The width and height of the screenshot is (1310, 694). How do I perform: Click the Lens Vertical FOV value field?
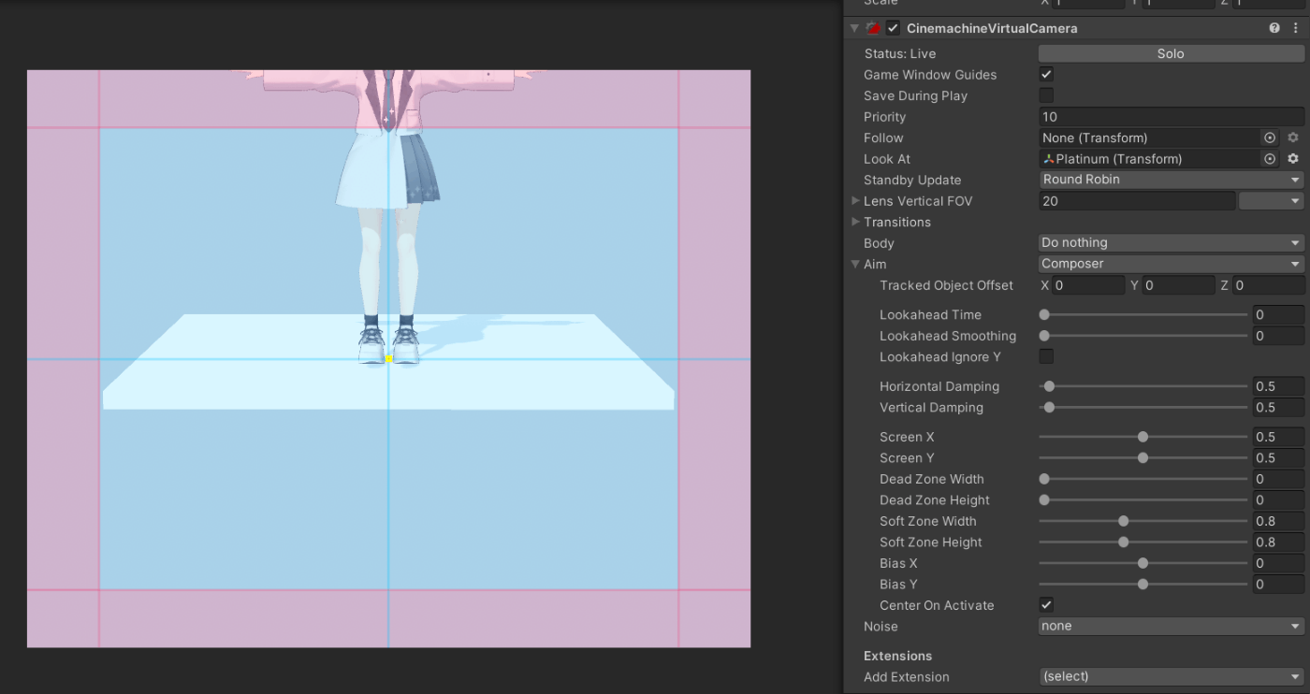1137,201
